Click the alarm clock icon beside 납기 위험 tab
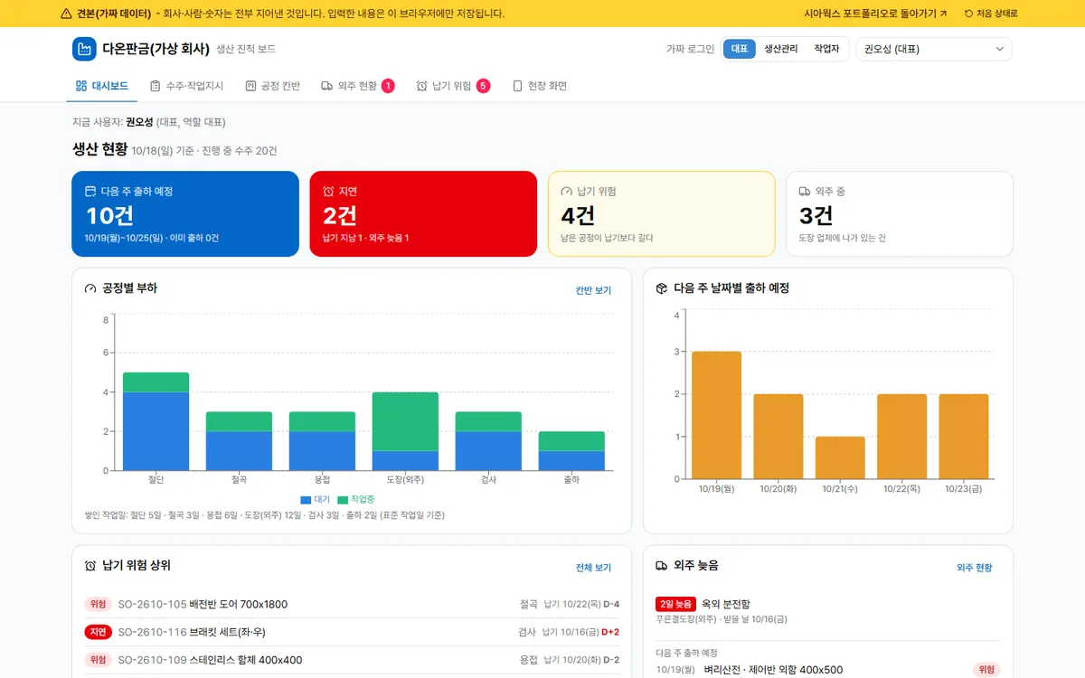This screenshot has height=678, width=1085. [x=421, y=86]
